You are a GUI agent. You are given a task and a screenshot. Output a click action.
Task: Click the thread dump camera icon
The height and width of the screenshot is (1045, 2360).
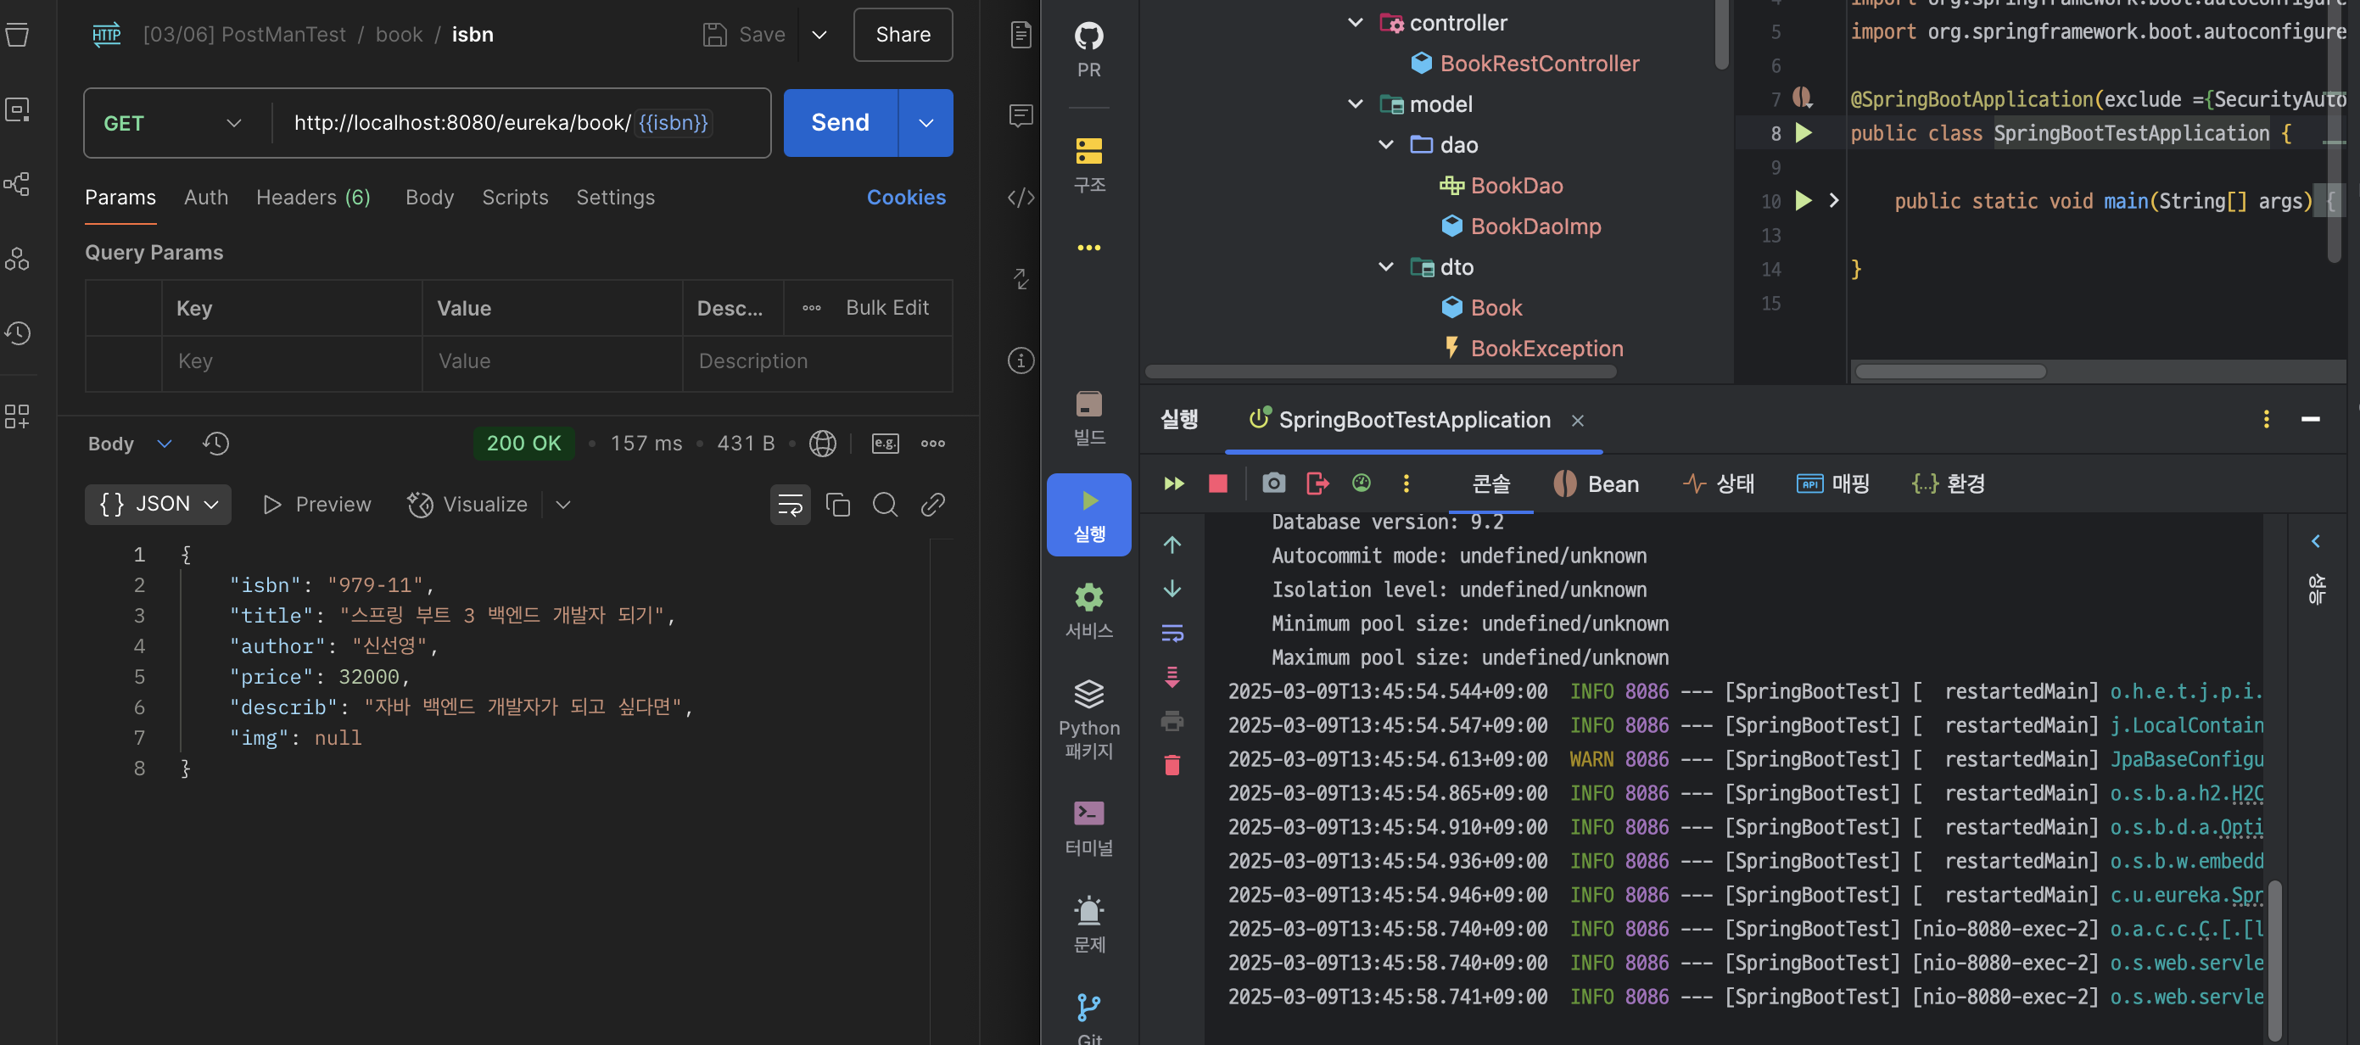(1273, 483)
